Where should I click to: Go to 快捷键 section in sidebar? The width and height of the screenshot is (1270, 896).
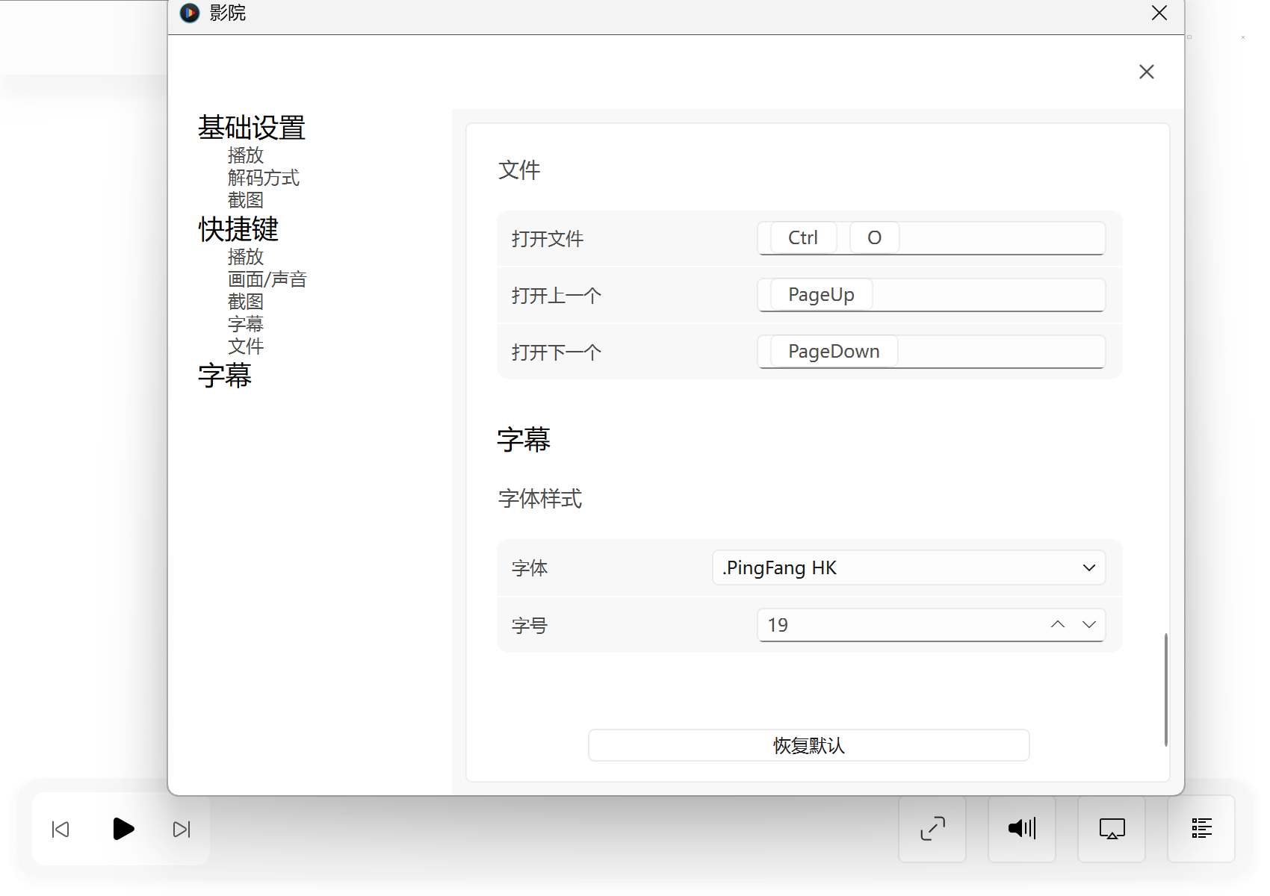[238, 229]
